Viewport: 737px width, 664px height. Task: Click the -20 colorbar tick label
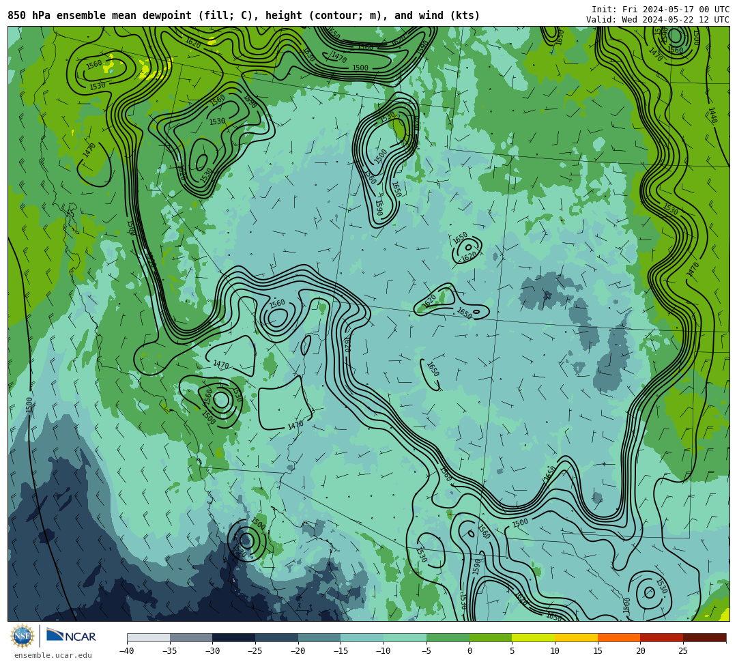point(298,651)
